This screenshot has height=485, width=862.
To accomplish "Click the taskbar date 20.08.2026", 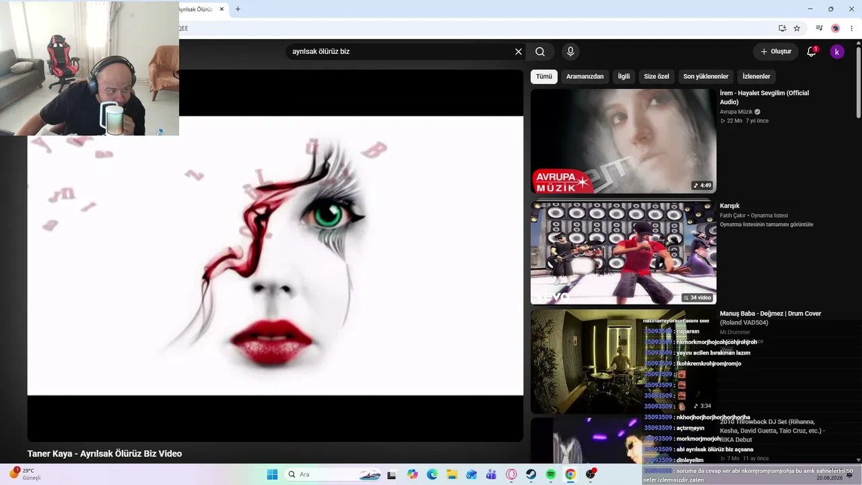I will tap(828, 478).
